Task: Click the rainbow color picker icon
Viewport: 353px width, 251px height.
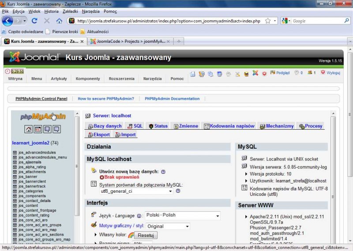Action: pyautogui.click(x=130, y=235)
